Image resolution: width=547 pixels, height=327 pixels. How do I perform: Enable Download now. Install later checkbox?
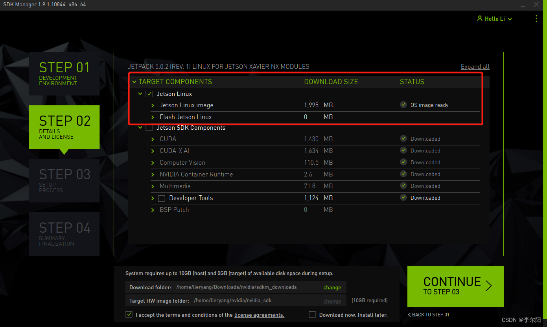click(x=312, y=314)
